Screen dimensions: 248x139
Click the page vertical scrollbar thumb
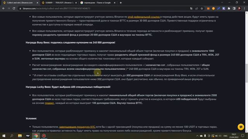pyautogui.click(x=246, y=73)
